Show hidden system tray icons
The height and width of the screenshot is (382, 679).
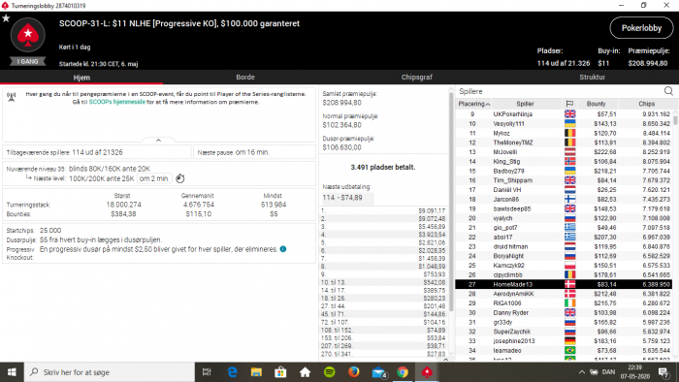(582, 372)
